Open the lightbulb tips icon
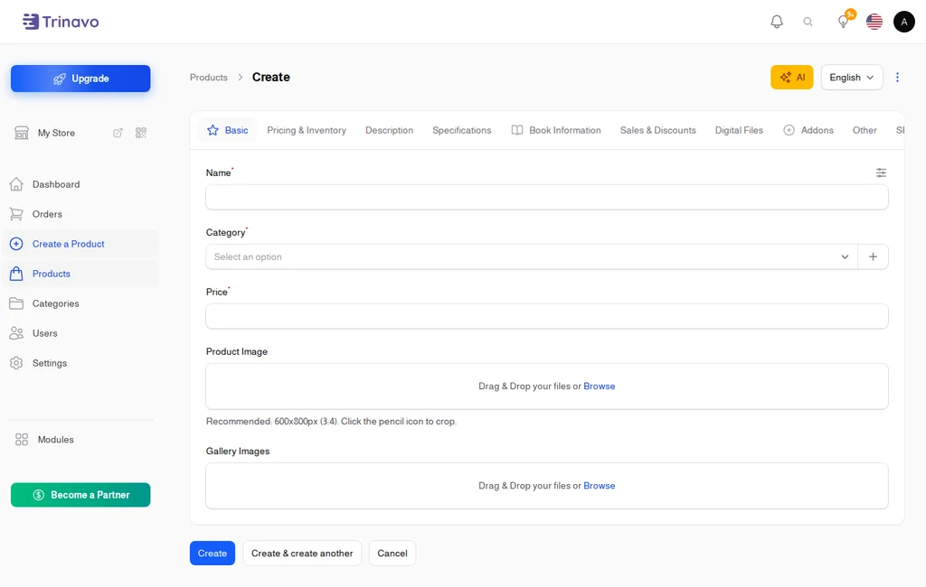 tap(844, 22)
